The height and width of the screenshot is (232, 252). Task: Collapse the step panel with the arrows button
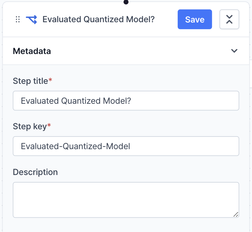(x=229, y=19)
